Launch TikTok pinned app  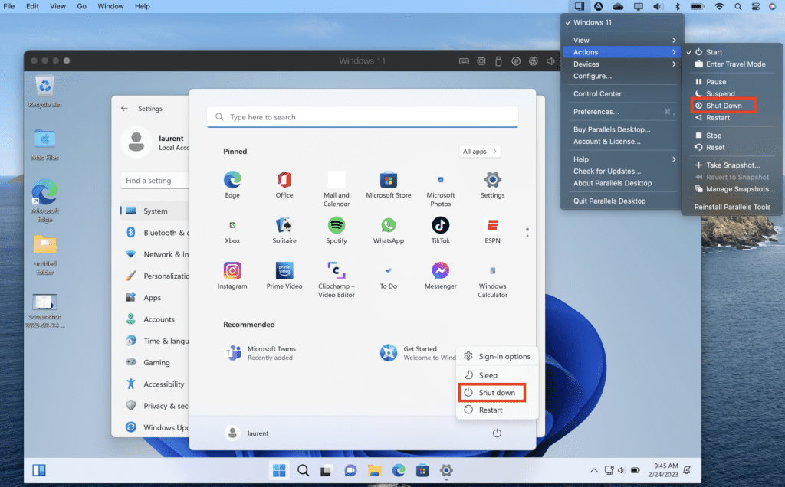coord(441,230)
